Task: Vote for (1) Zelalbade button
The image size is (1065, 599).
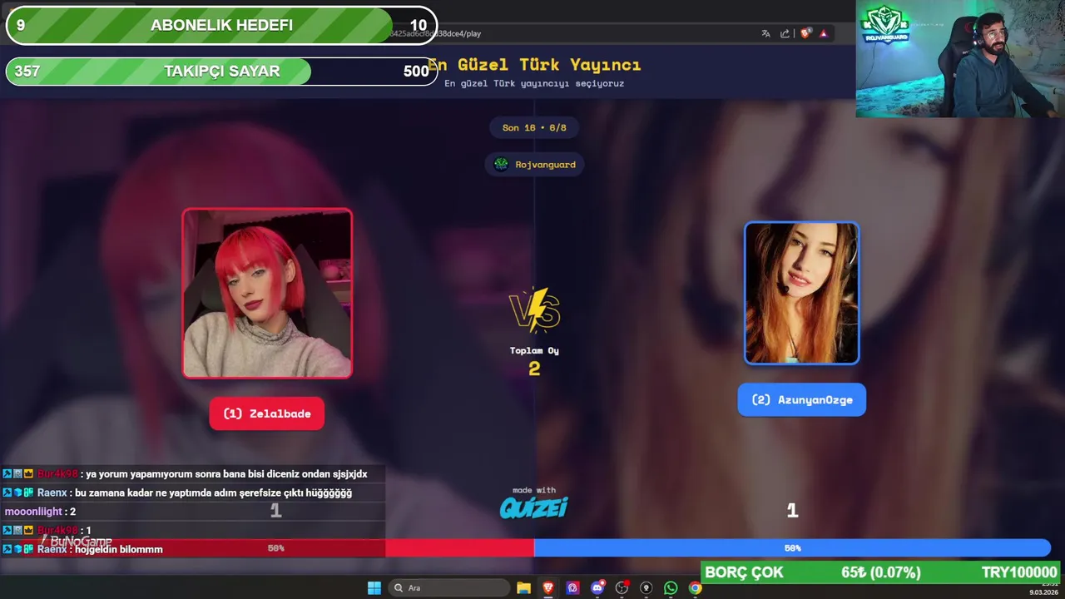Action: tap(267, 413)
